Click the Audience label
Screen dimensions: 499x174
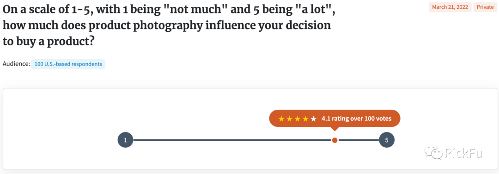[16, 64]
